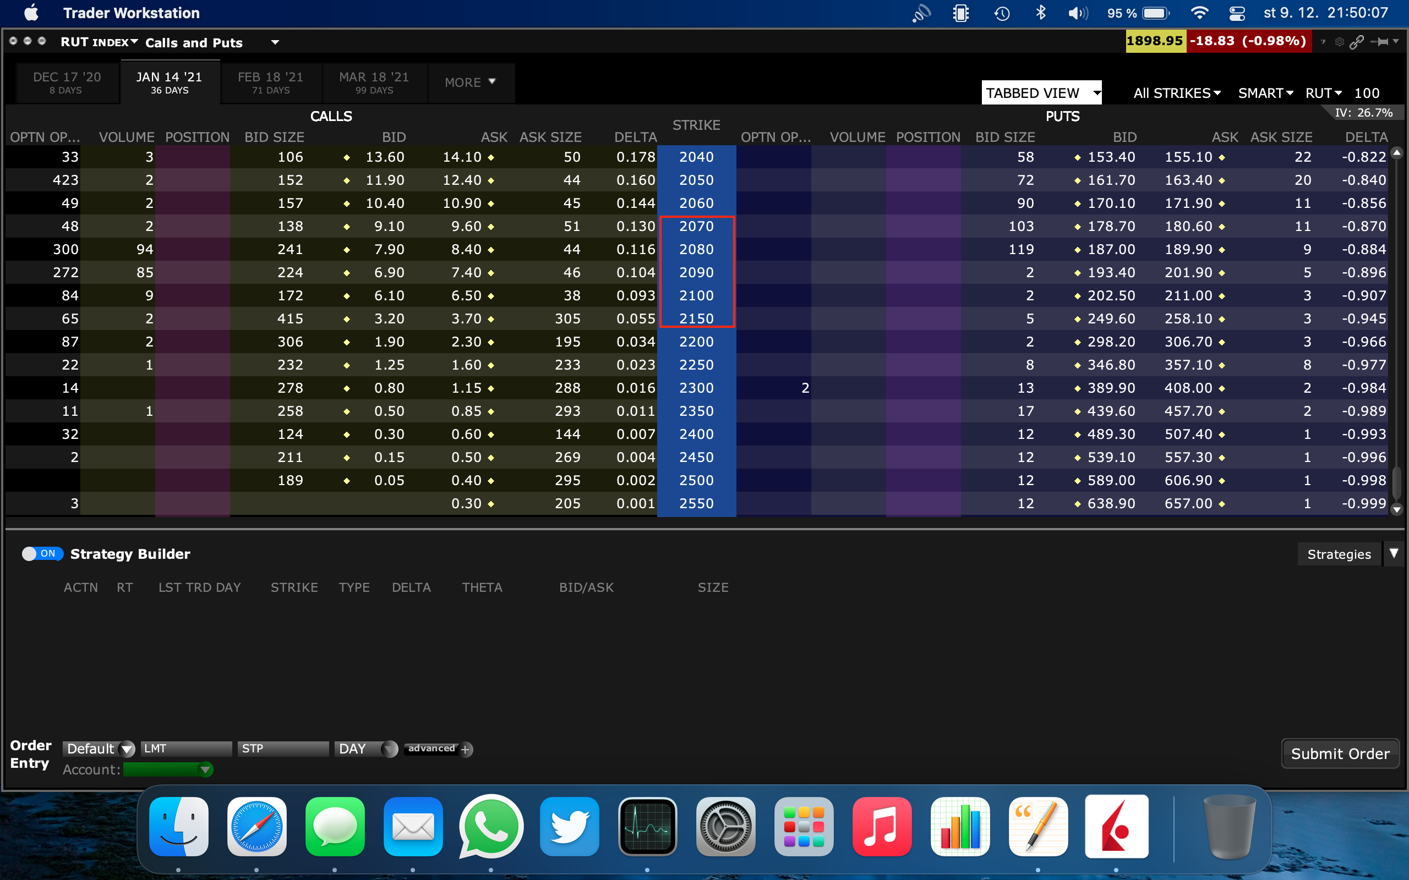Image resolution: width=1409 pixels, height=880 pixels.
Task: Click the red Interactive Brokers dock icon
Action: (1116, 827)
